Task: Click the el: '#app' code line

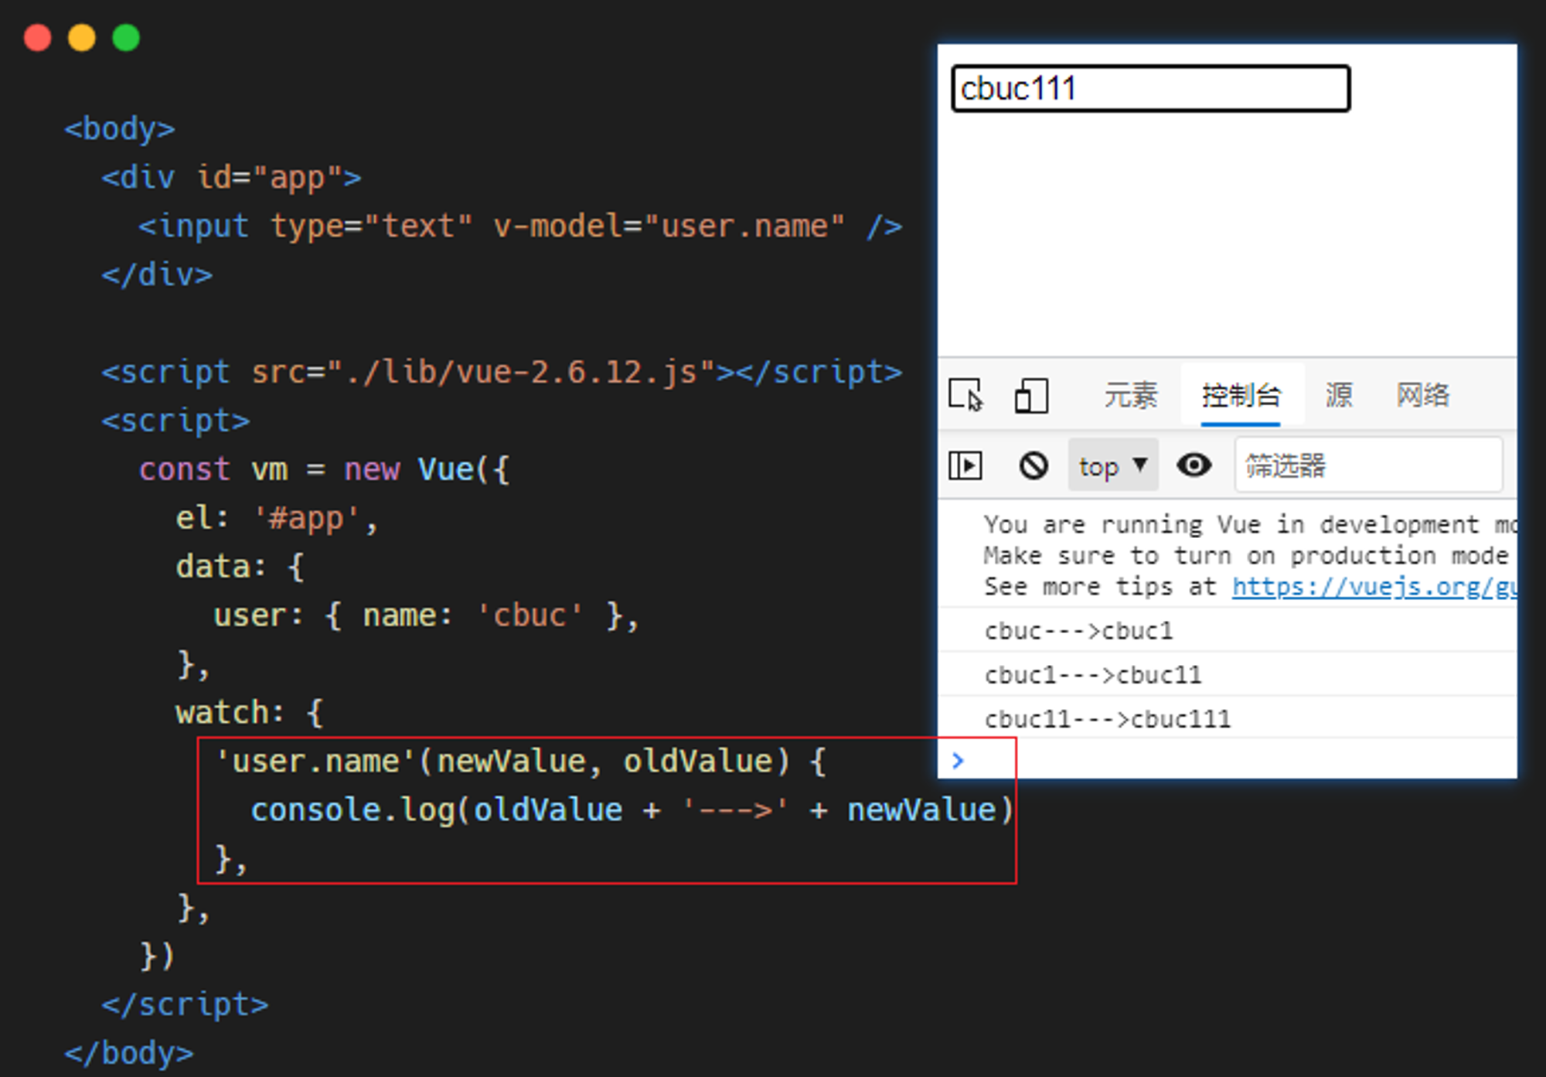Action: click(277, 518)
